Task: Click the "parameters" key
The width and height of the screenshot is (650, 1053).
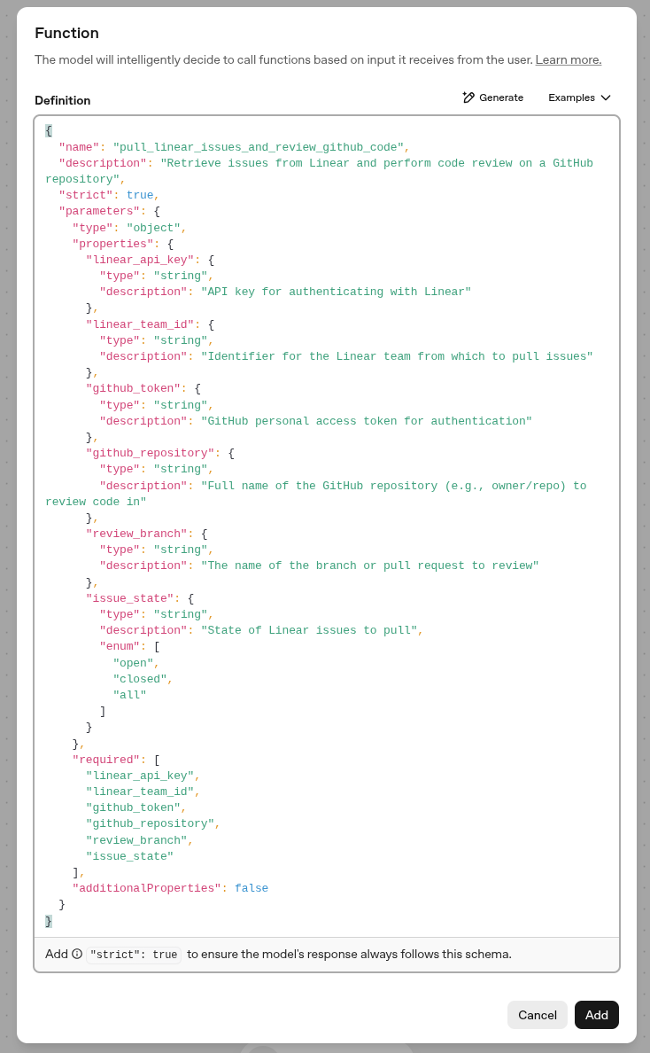Action: click(99, 211)
